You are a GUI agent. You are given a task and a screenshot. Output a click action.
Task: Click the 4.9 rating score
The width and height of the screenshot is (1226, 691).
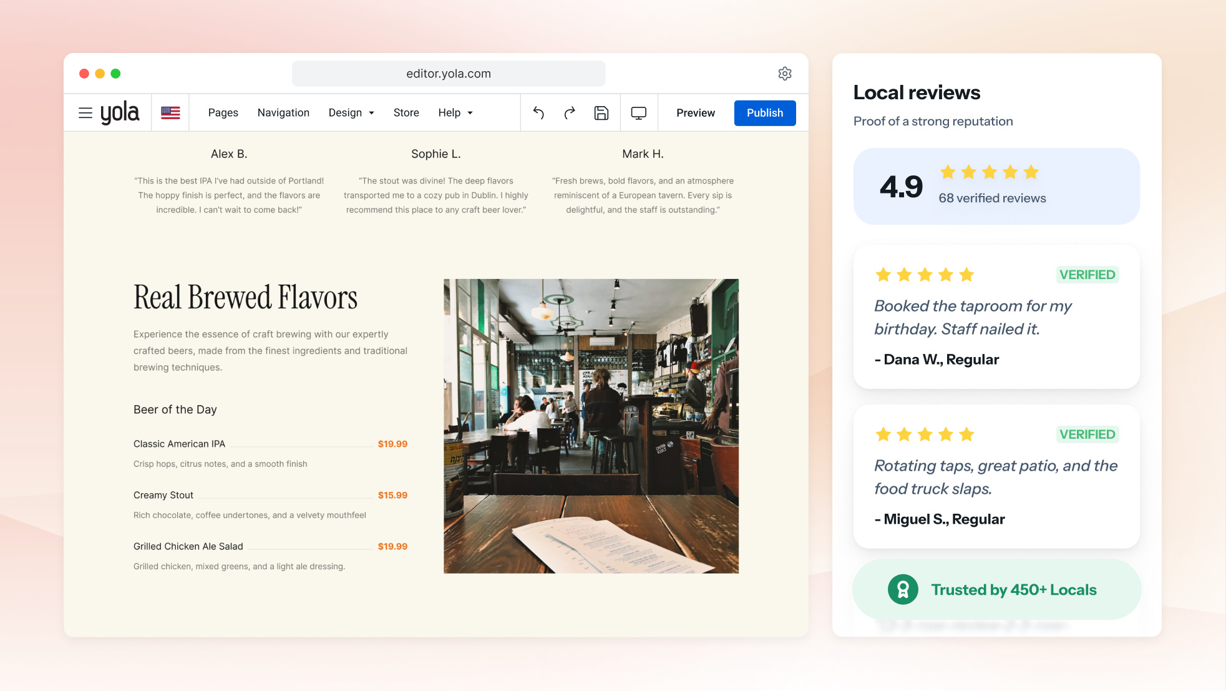point(901,187)
